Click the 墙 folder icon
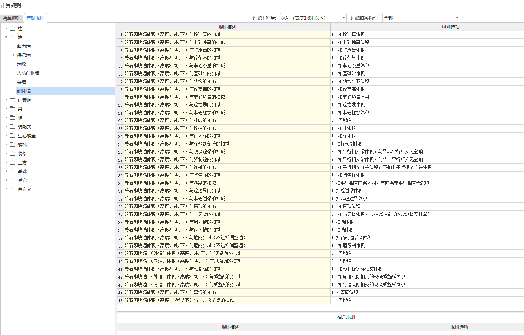This screenshot has height=335, width=524. [12, 37]
